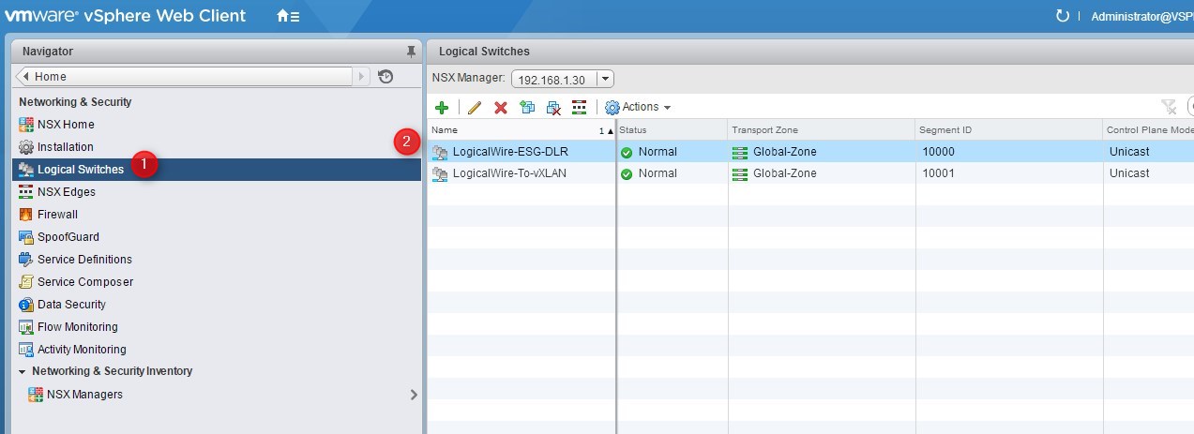Click the refresh icon in top bar
Screen dimensions: 1194x434
point(1062,16)
